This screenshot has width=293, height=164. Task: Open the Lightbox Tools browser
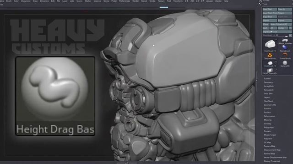277,32
